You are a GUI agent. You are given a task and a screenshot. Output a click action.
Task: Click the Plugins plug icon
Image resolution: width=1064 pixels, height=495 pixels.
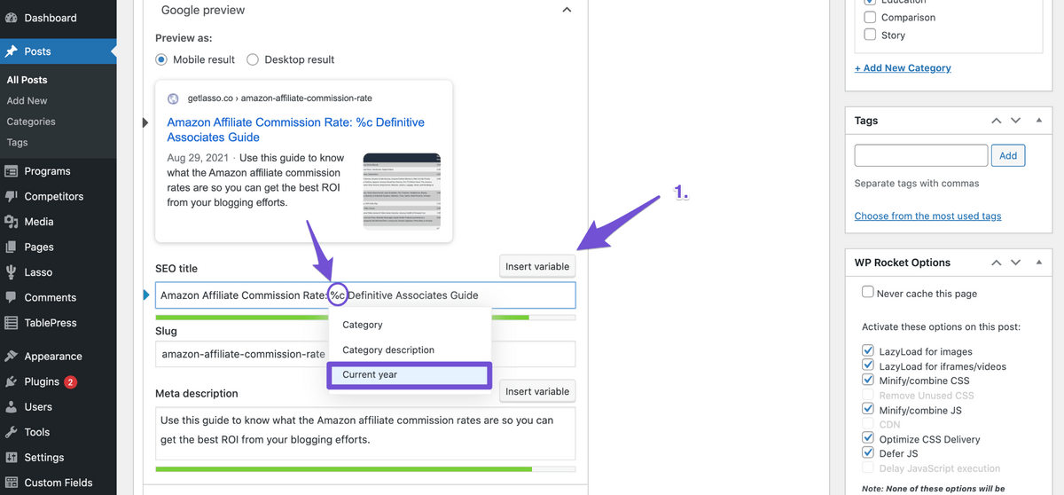click(12, 381)
